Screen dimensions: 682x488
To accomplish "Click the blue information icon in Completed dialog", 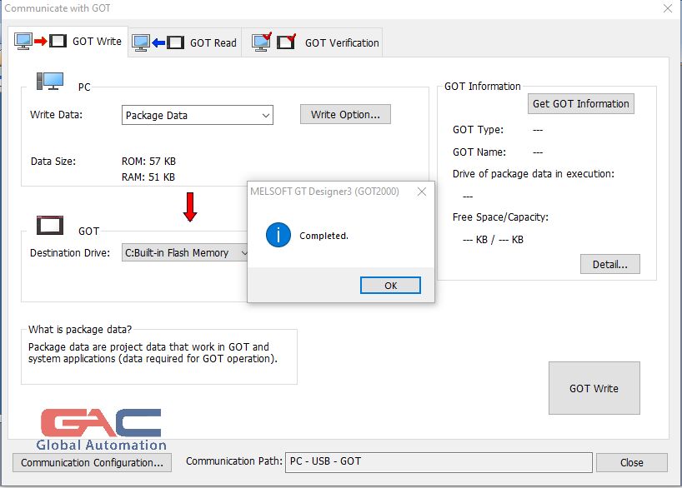I will click(278, 235).
